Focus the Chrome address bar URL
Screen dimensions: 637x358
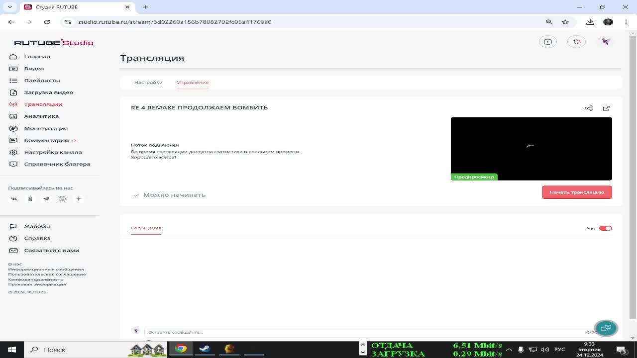click(175, 22)
